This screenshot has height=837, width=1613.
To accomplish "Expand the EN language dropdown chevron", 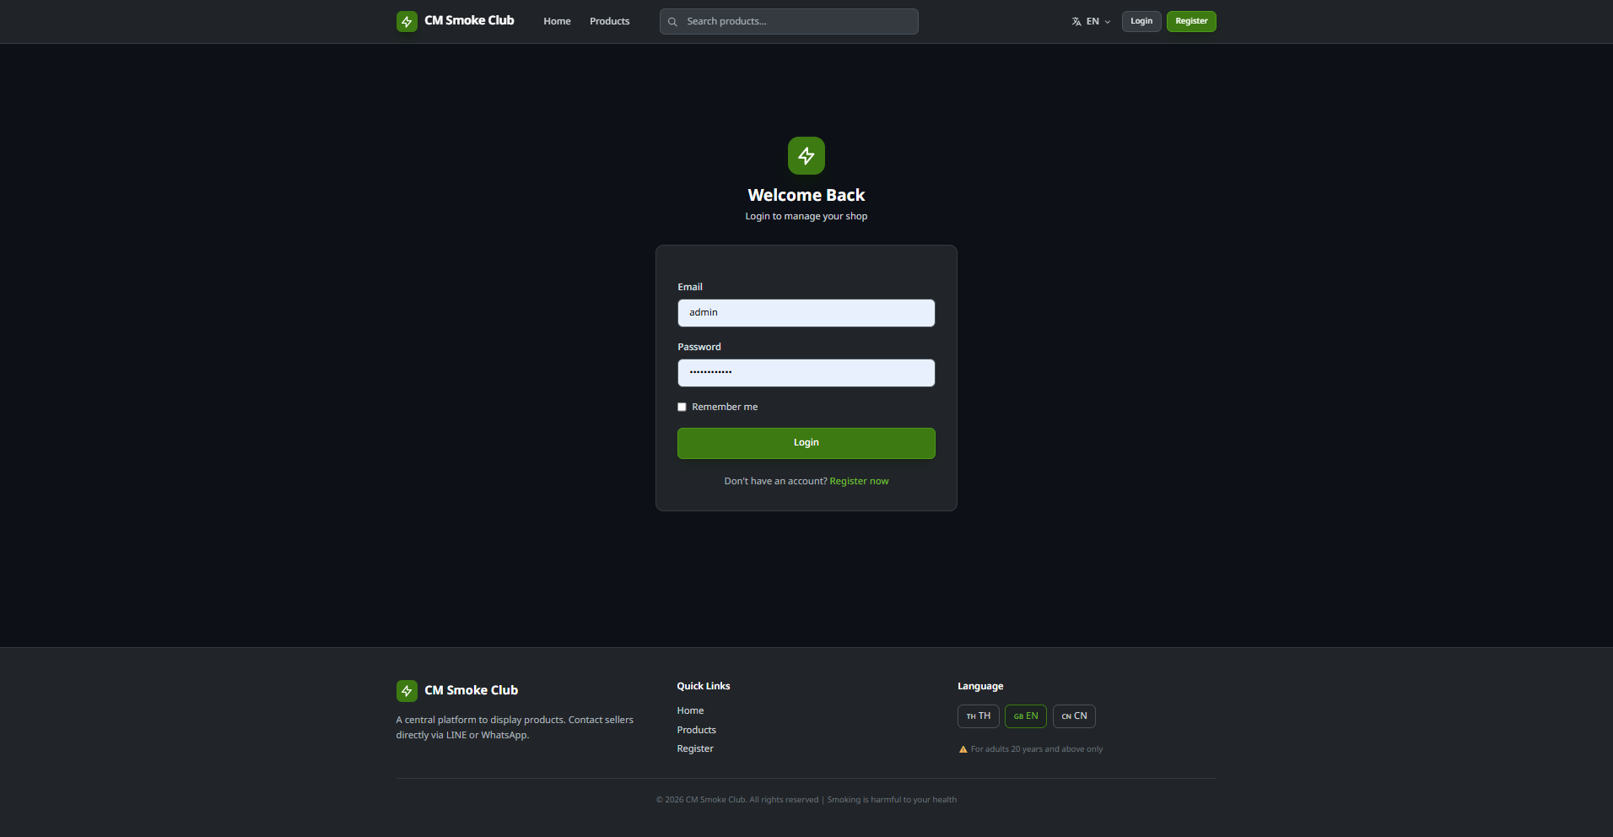I will [1108, 22].
